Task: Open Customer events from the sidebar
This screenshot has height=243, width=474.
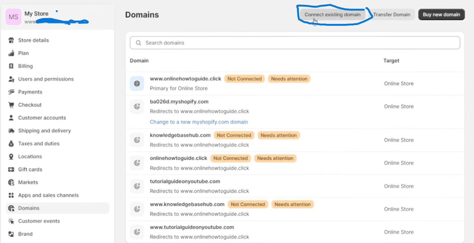Action: (39, 221)
